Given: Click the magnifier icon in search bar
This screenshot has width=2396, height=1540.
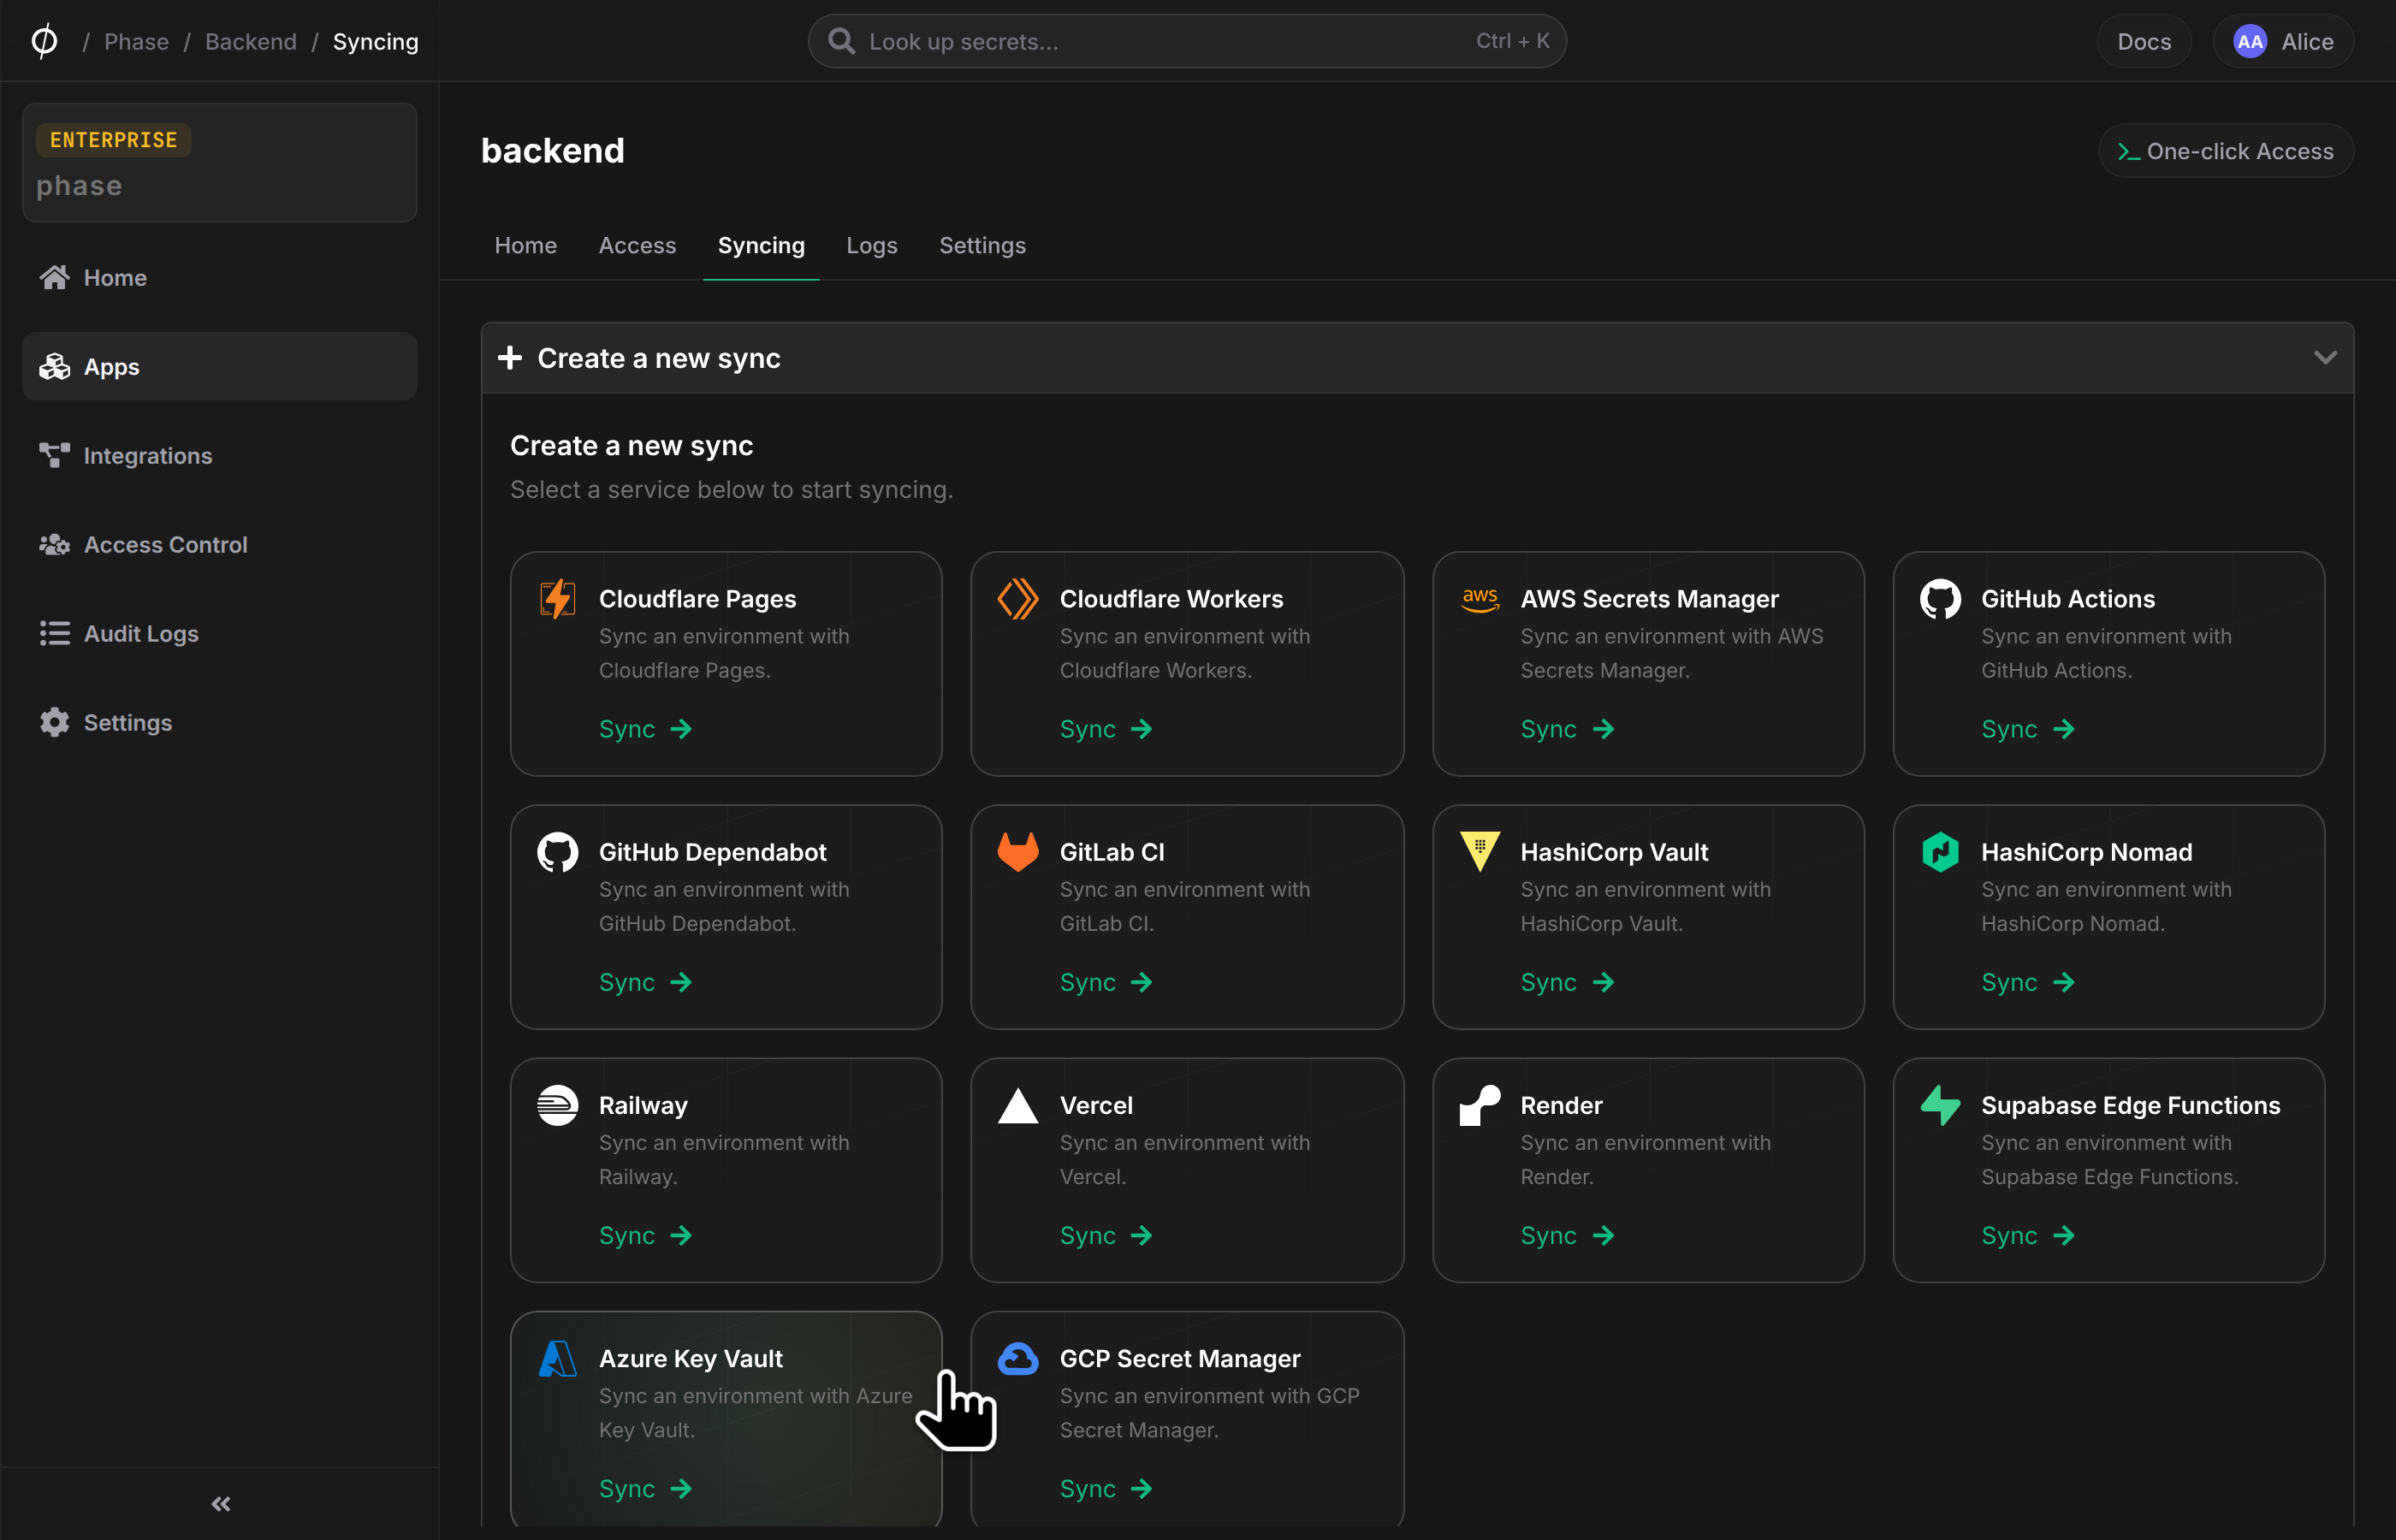Looking at the screenshot, I should coord(841,41).
